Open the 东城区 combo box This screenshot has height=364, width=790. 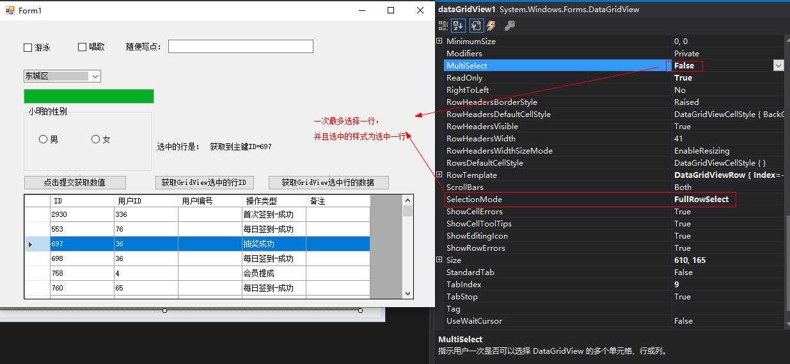pos(62,76)
